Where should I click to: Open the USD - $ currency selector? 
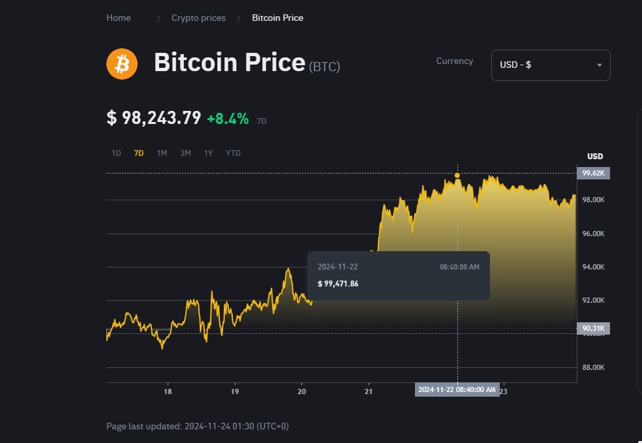550,65
